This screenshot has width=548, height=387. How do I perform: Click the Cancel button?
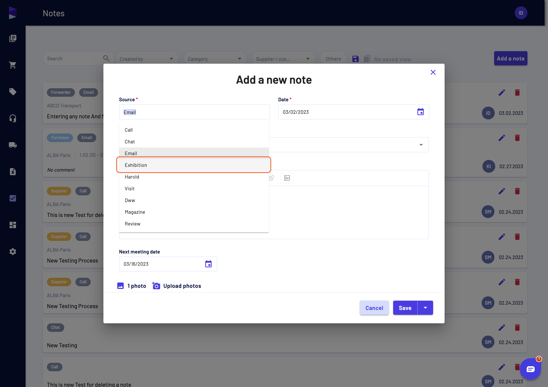374,308
